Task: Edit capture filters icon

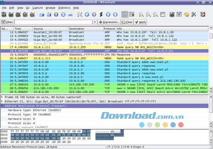Action: pos(172,15)
